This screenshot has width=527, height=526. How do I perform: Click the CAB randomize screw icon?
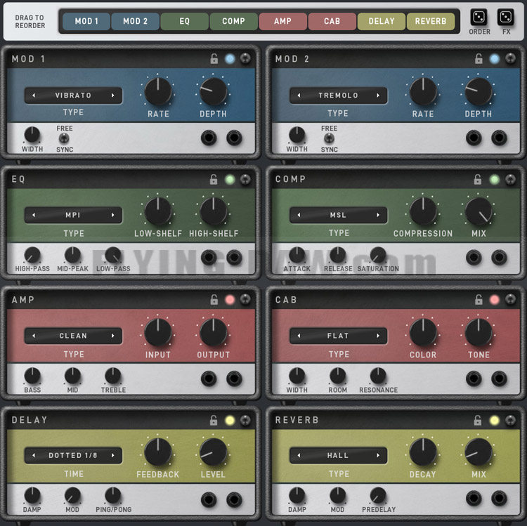pos(510,299)
